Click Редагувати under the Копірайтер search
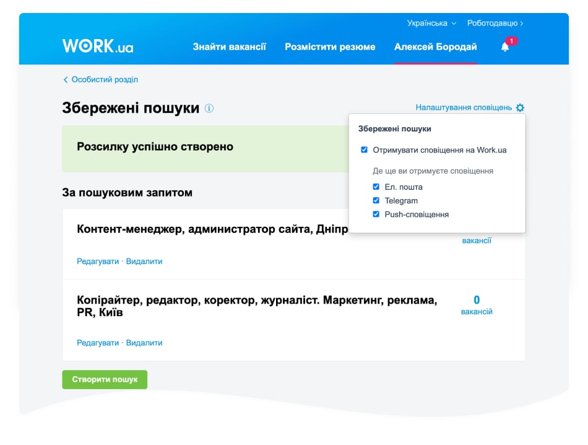This screenshot has height=445, width=588. coord(98,343)
